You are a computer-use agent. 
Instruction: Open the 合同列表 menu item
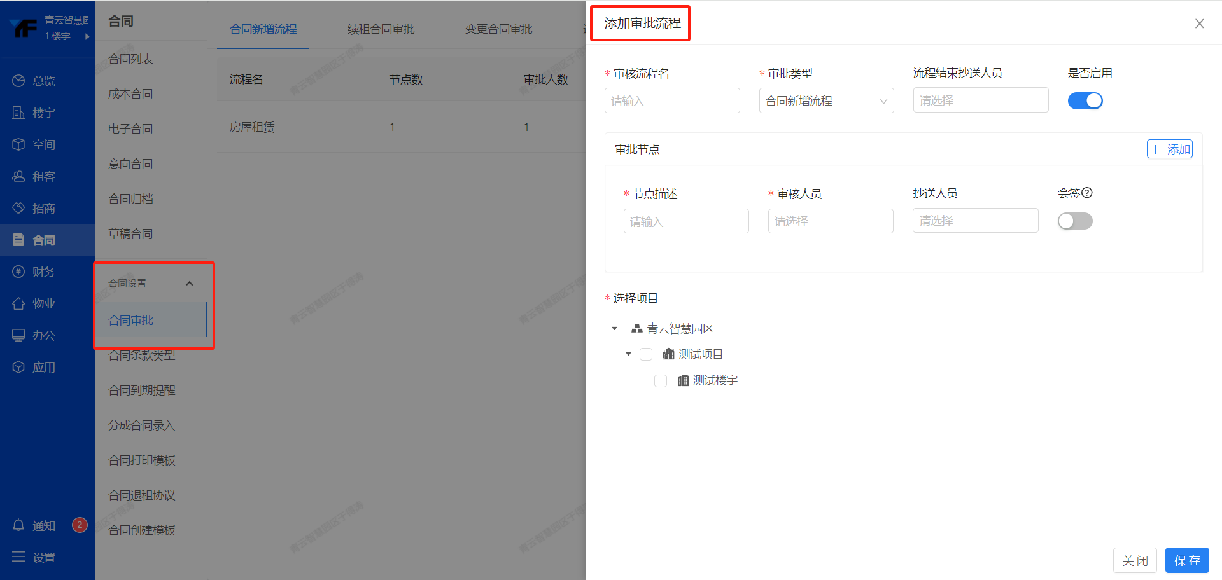[x=130, y=59]
